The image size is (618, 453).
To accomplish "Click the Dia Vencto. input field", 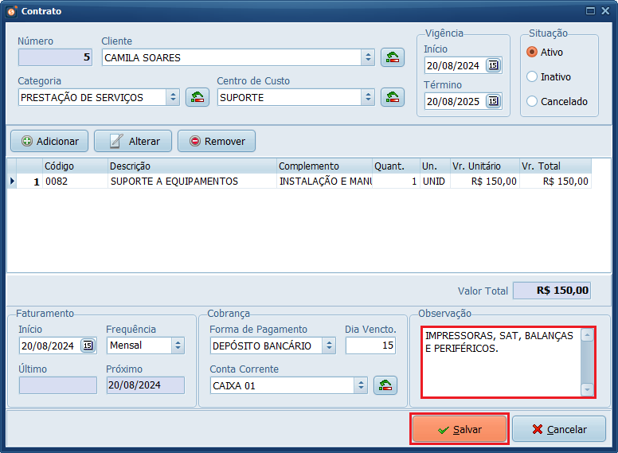I will [370, 346].
